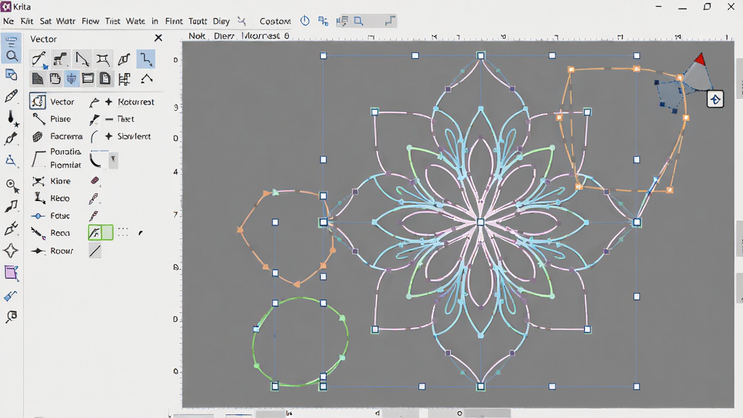Click the pink eraser icon next to Kiare
The image size is (743, 418).
pyautogui.click(x=95, y=181)
